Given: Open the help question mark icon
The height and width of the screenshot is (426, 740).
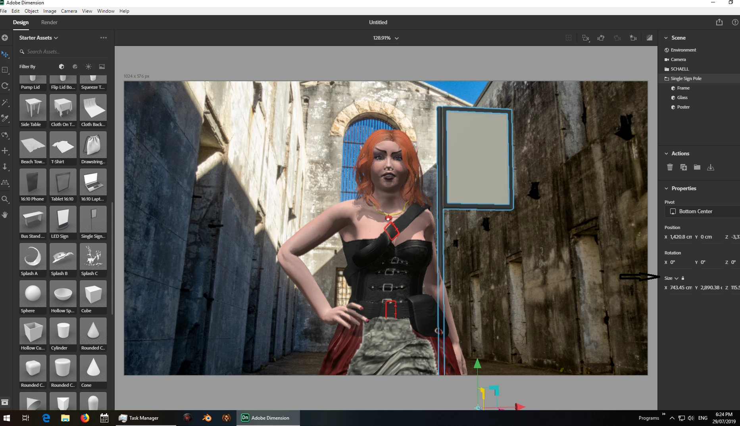Looking at the screenshot, I should pyautogui.click(x=735, y=22).
